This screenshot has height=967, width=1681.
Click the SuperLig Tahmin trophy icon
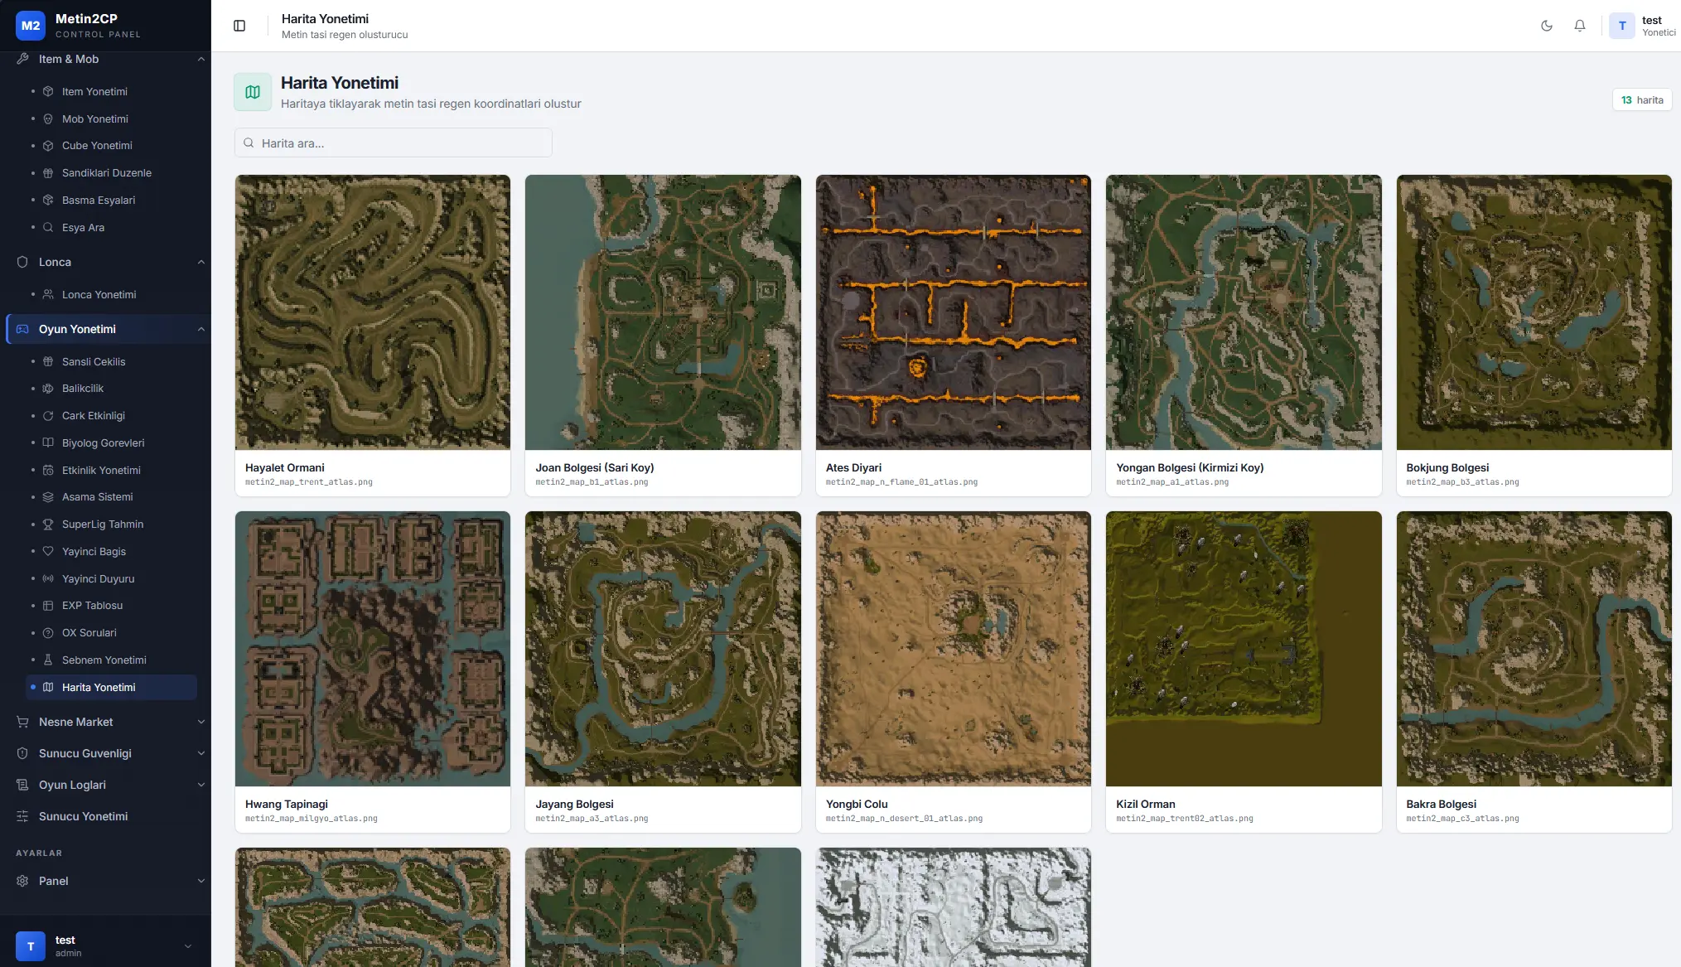pos(48,524)
